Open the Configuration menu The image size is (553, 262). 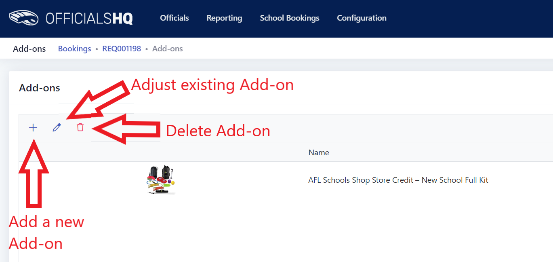[362, 18]
